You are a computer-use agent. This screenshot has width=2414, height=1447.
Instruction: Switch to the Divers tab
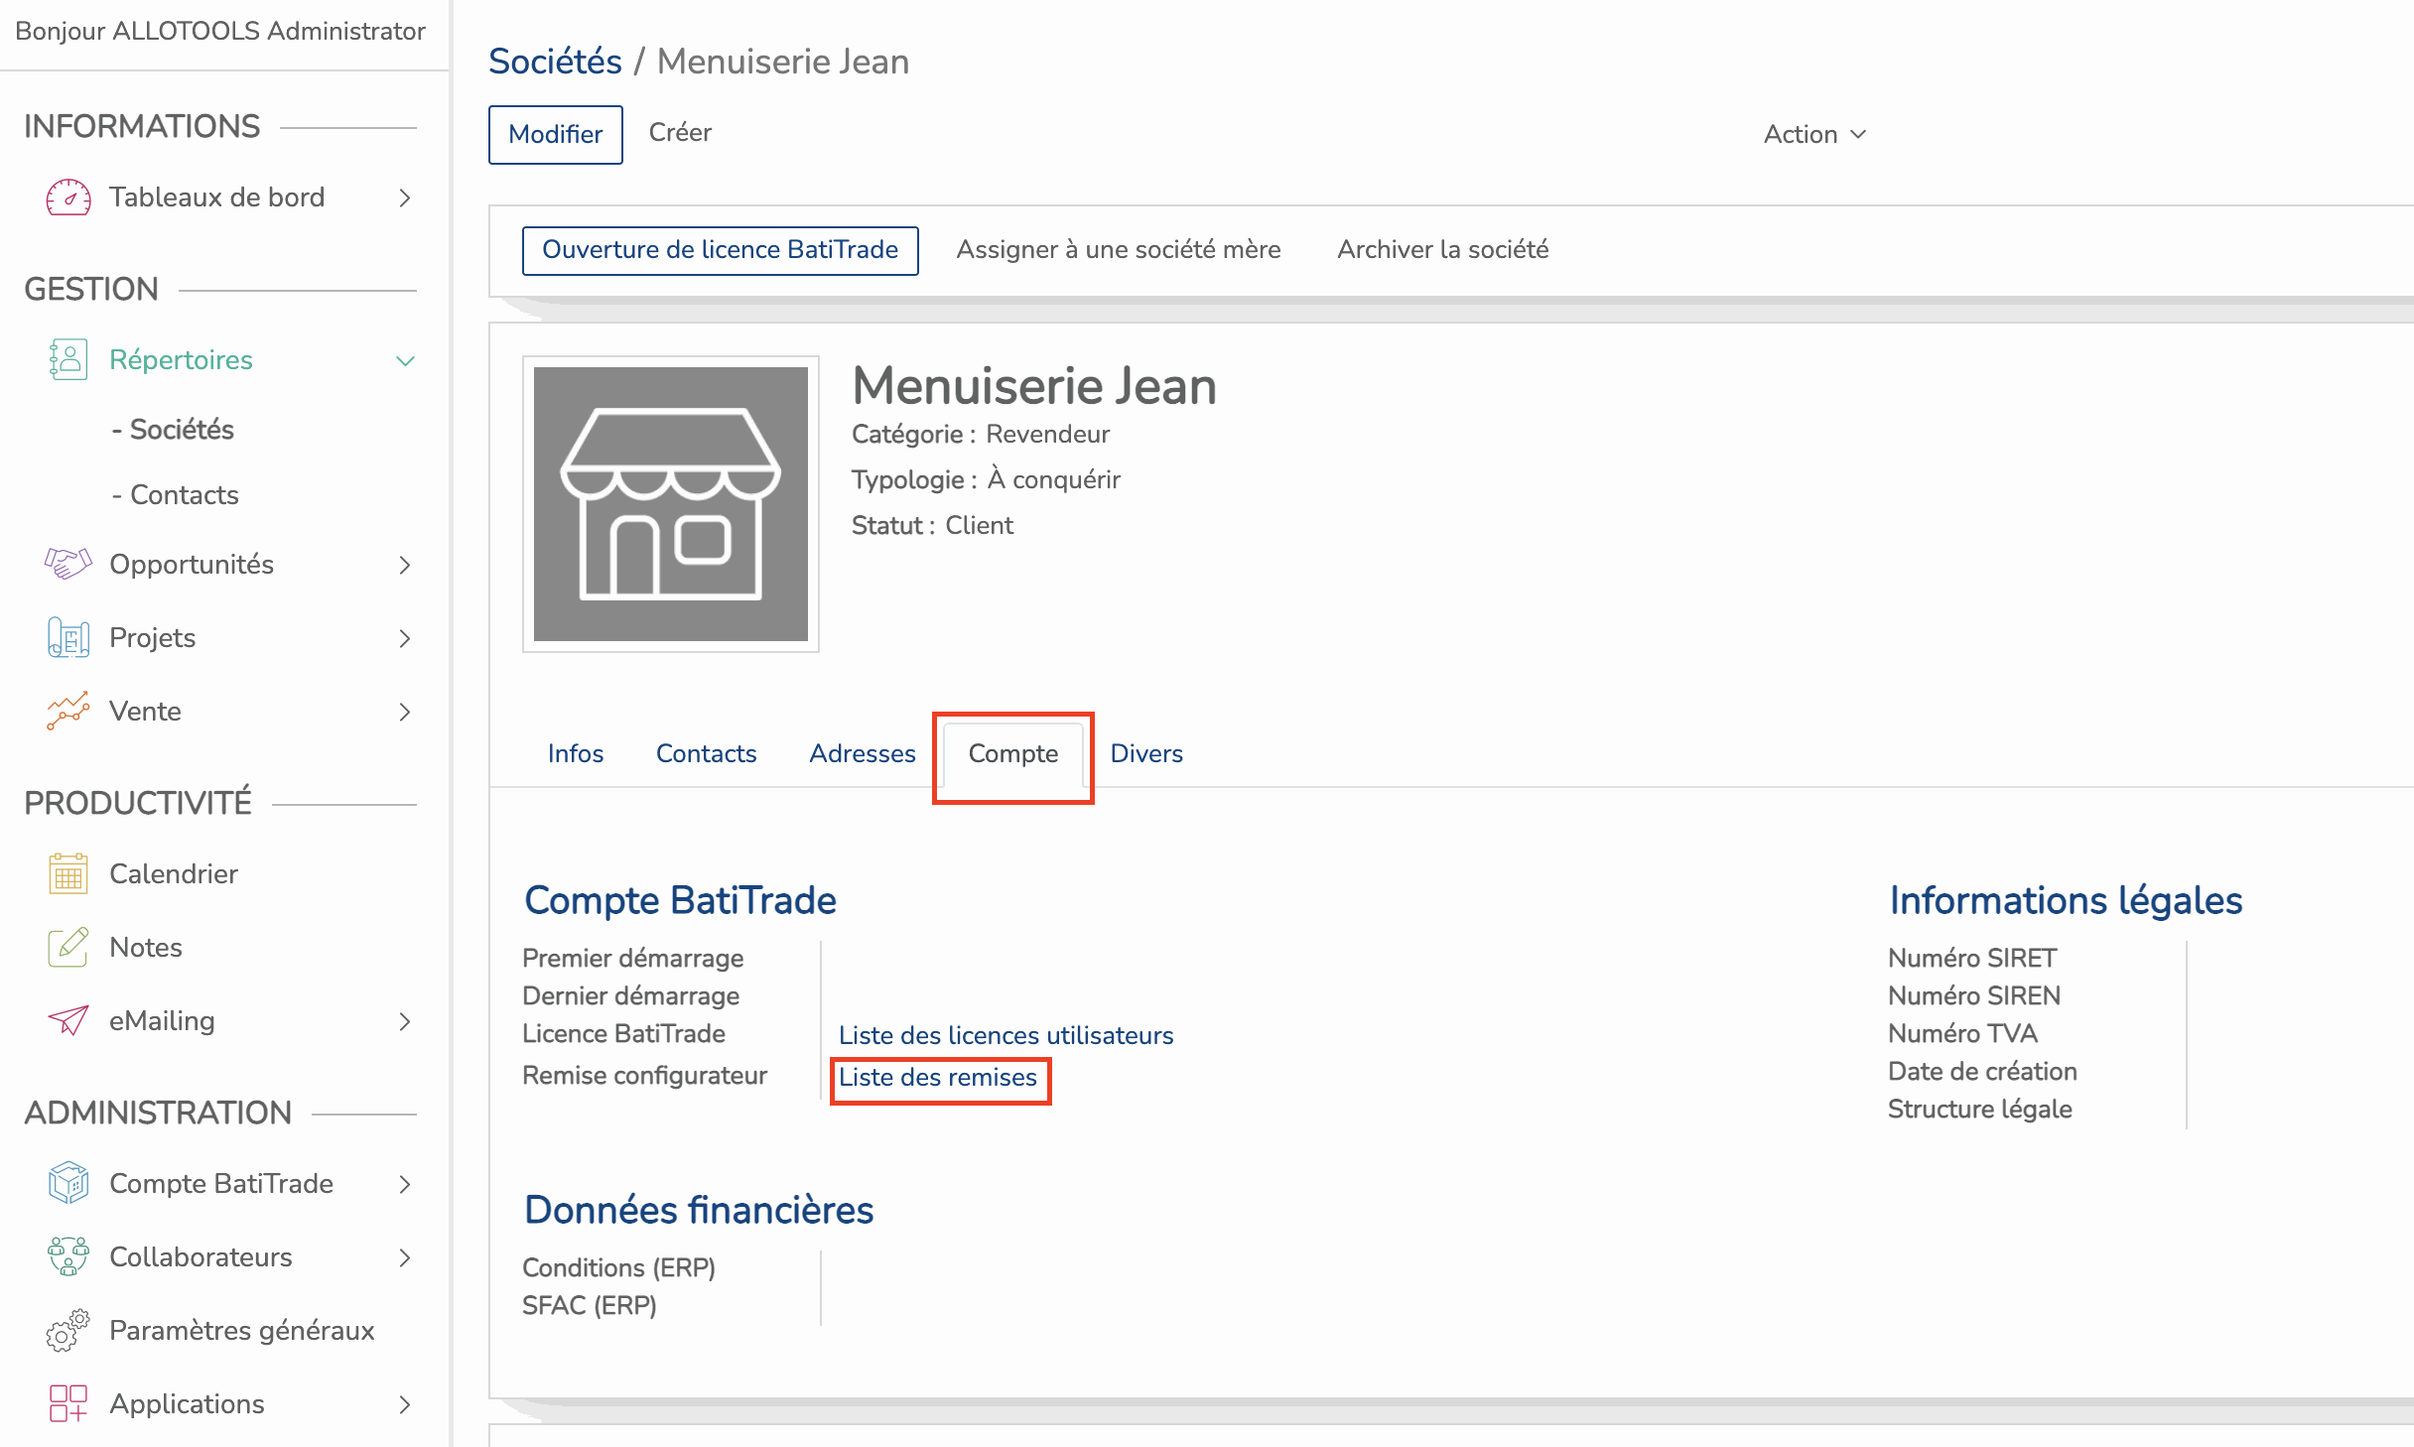click(1145, 754)
